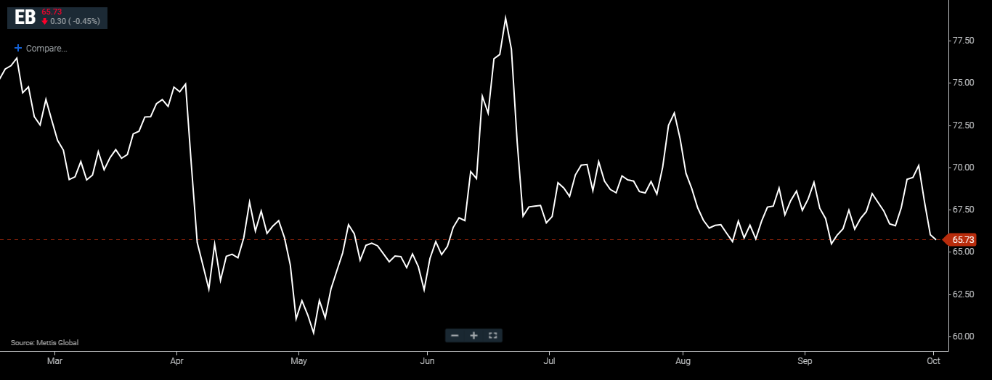Select the Aug label on time axis
Screen dimensions: 992x380
click(x=683, y=360)
